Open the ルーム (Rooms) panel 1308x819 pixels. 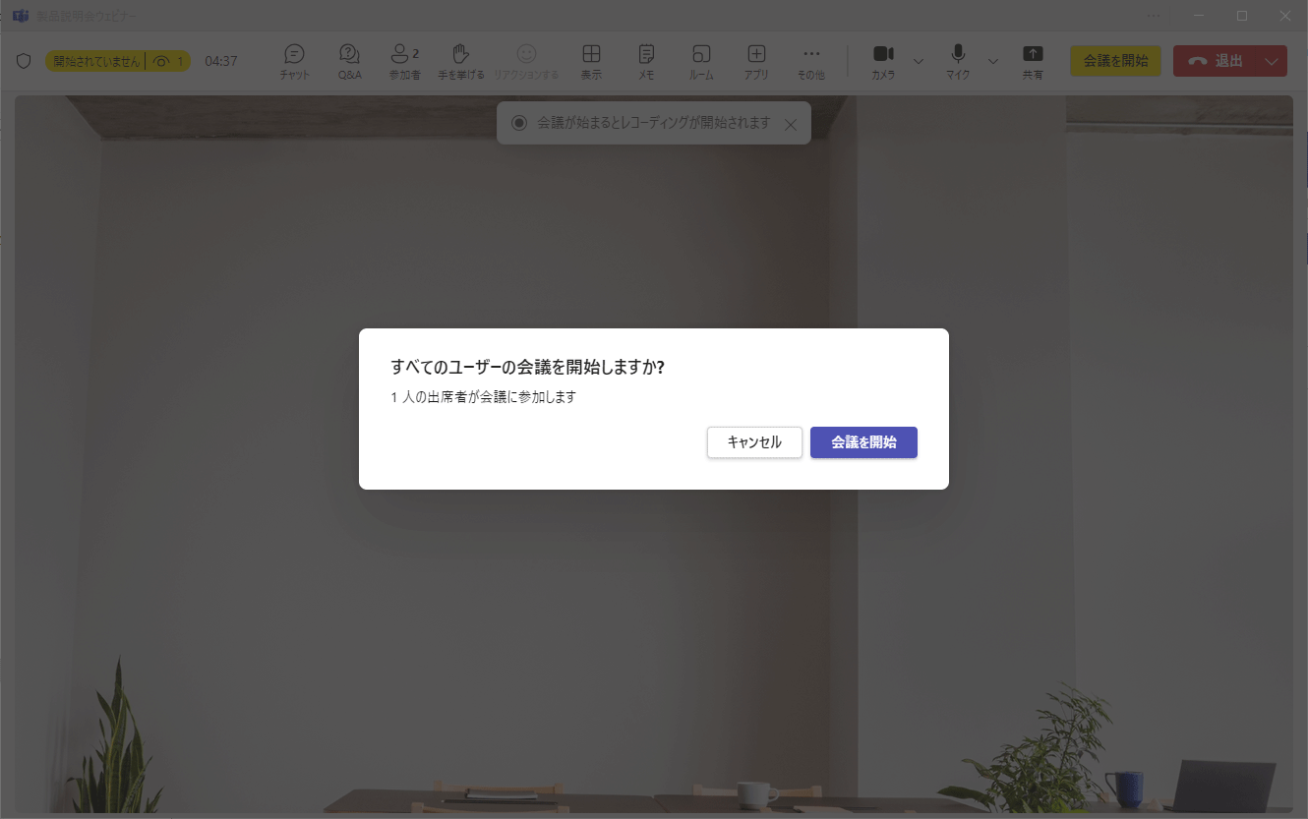pyautogui.click(x=700, y=60)
